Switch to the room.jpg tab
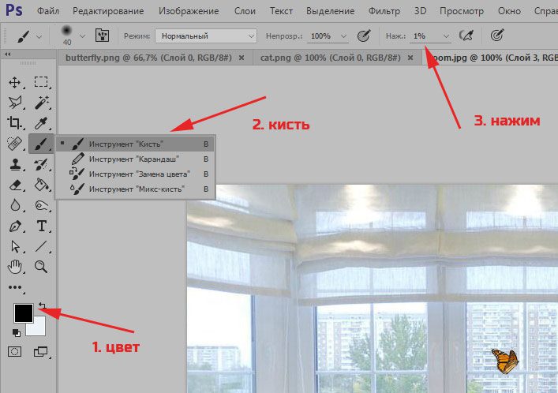Screen dimensions: 558x393 coord(491,58)
